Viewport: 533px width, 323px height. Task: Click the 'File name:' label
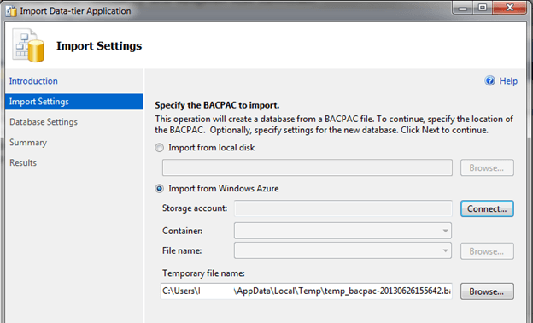tap(182, 250)
